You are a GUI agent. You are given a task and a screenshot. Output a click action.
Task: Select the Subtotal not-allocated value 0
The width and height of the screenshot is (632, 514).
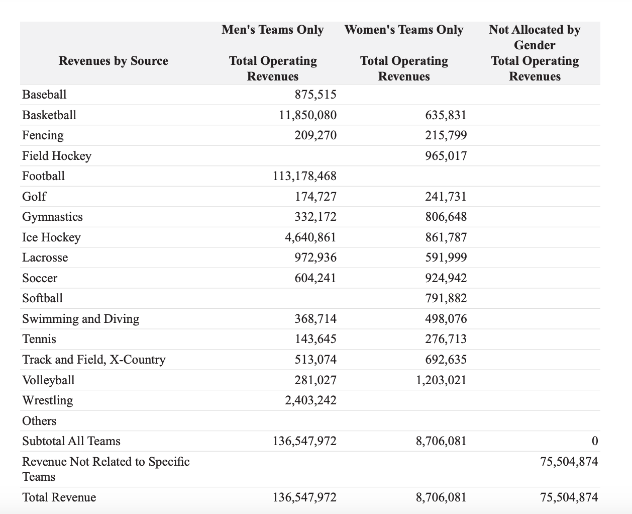595,441
